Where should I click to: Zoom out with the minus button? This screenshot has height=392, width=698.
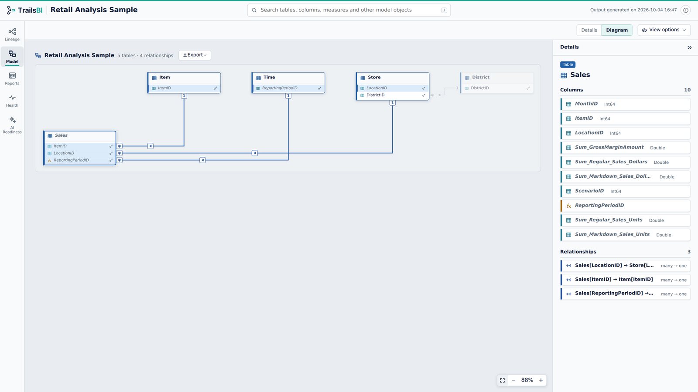point(513,380)
